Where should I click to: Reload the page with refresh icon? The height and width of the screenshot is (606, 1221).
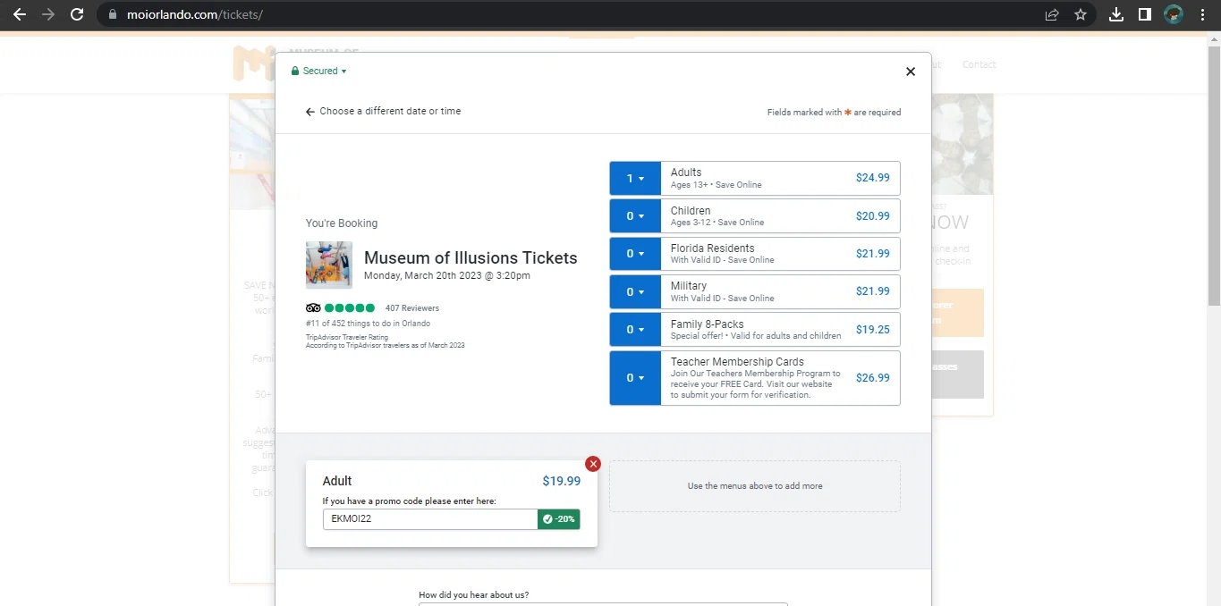point(77,14)
